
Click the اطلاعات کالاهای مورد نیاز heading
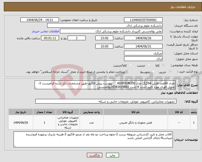[x=179, y=93]
